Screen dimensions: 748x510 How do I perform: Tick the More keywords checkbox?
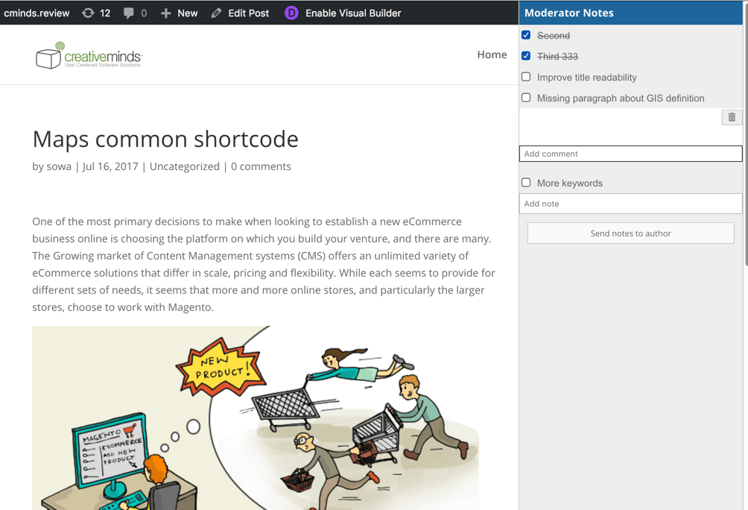[526, 183]
